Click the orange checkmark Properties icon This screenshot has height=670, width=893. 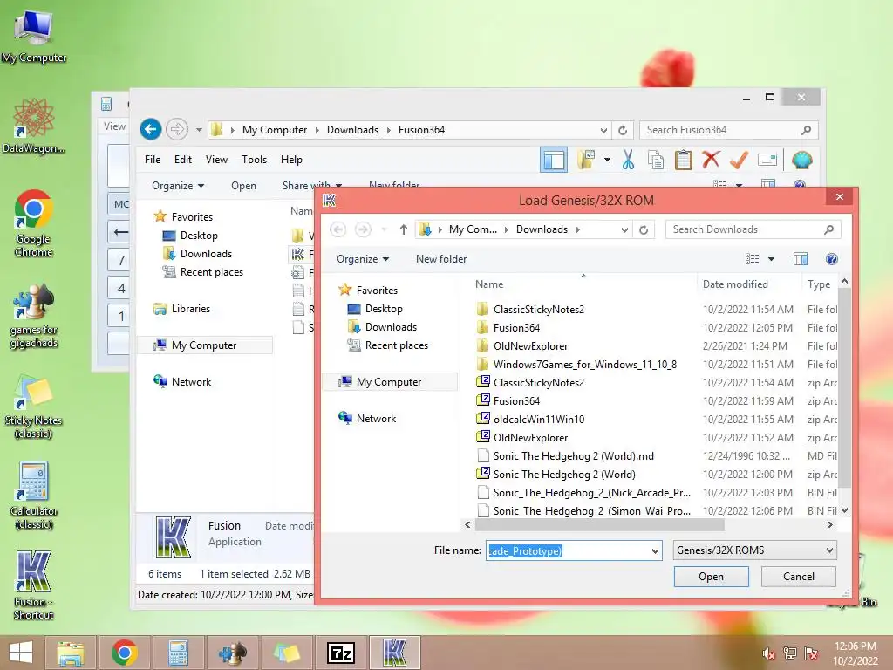point(739,161)
